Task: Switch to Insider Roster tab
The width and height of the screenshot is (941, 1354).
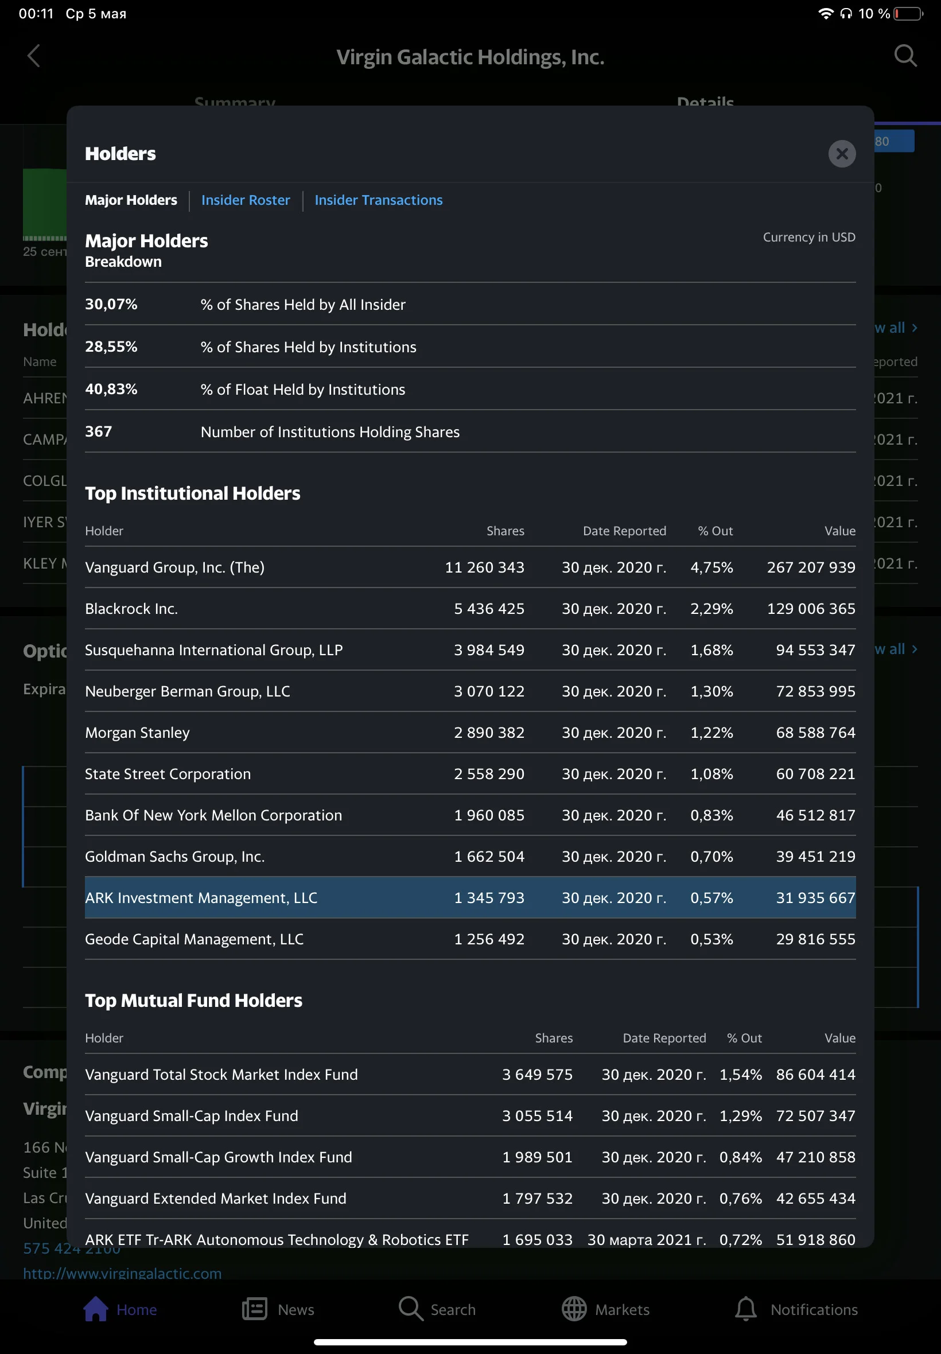Action: [x=246, y=200]
